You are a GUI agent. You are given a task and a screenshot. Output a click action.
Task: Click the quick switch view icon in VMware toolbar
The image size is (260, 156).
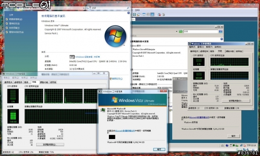pos(148,15)
